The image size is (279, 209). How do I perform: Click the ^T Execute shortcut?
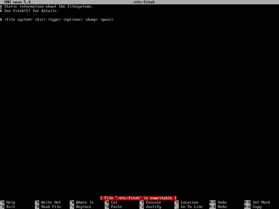point(150,202)
